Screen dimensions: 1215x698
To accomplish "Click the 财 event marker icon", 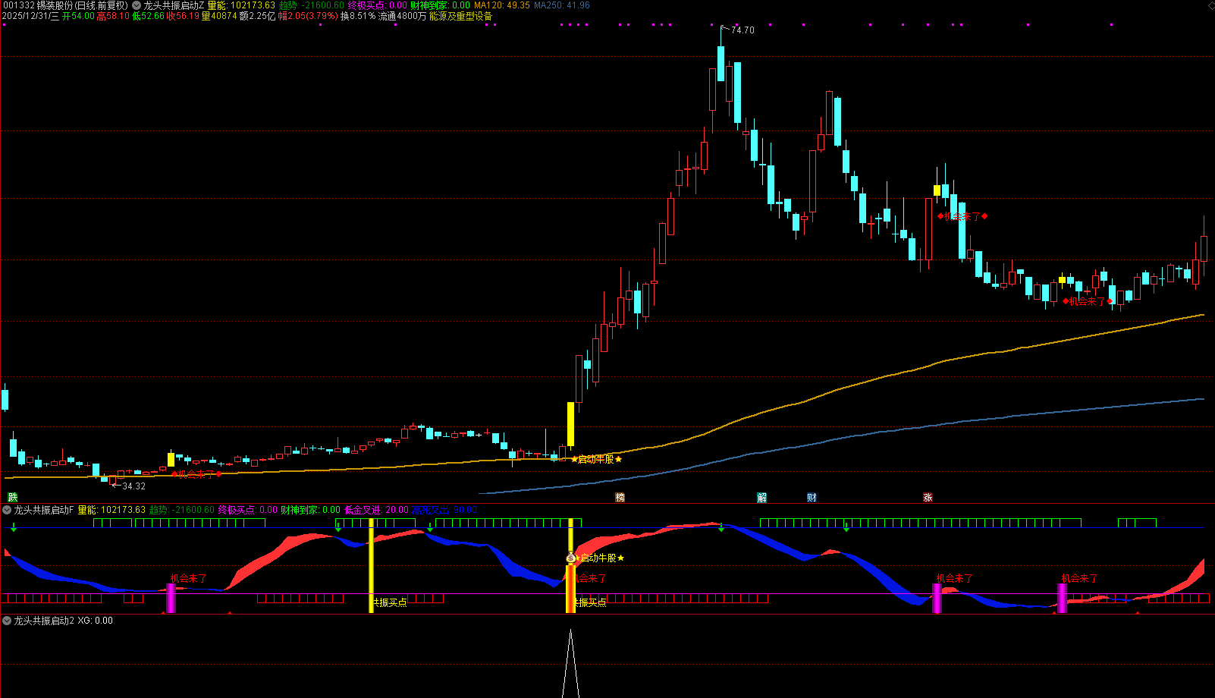I will click(x=812, y=498).
